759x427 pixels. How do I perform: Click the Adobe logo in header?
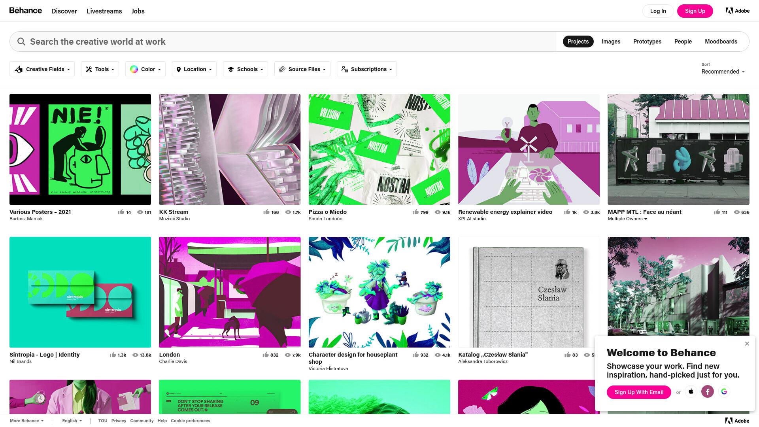pos(738,11)
